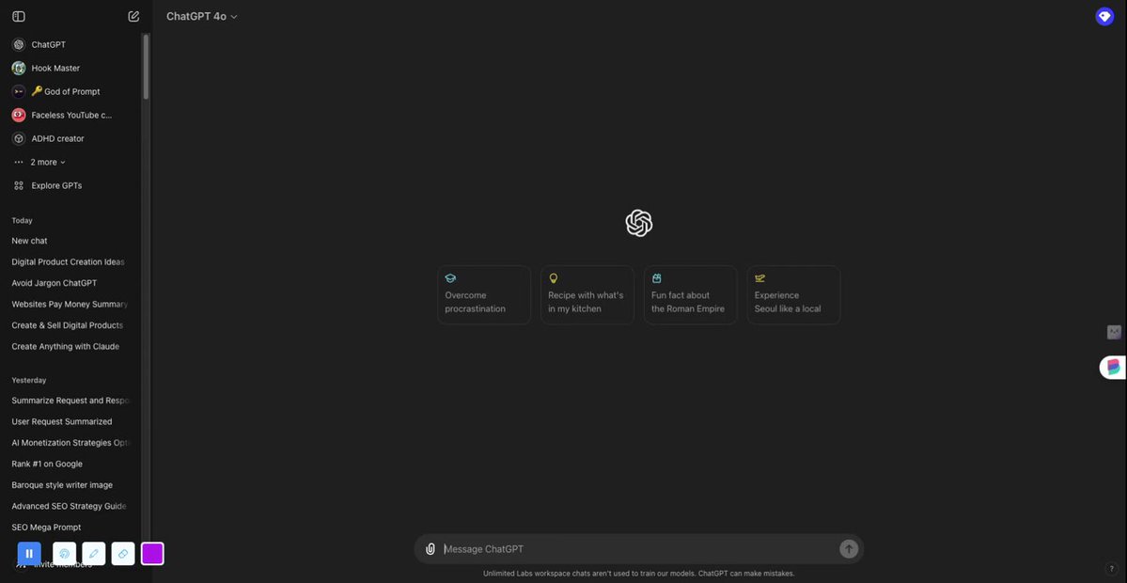
Task: Collapse the sidebar with the panel icon
Action: [19, 17]
